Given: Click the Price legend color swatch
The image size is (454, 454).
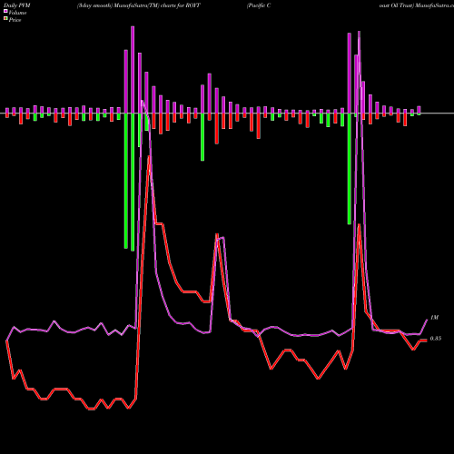Looking at the screenshot, I should click(5, 19).
